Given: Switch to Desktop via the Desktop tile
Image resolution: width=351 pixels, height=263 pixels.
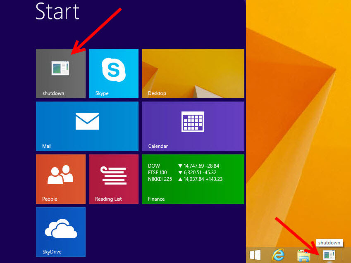Looking at the screenshot, I should click(x=193, y=73).
